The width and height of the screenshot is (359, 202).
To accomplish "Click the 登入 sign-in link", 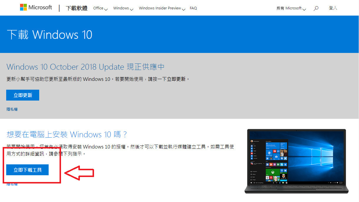I will [333, 8].
